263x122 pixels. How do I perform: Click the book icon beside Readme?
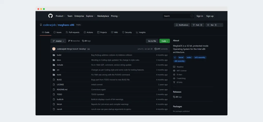point(174,67)
